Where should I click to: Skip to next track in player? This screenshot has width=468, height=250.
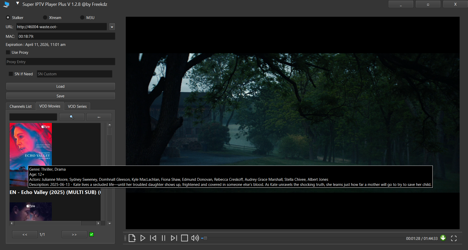coord(174,238)
